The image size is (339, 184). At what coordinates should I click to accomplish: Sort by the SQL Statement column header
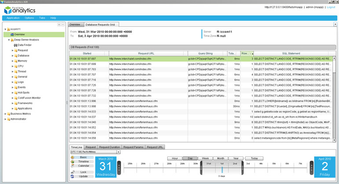(x=291, y=54)
